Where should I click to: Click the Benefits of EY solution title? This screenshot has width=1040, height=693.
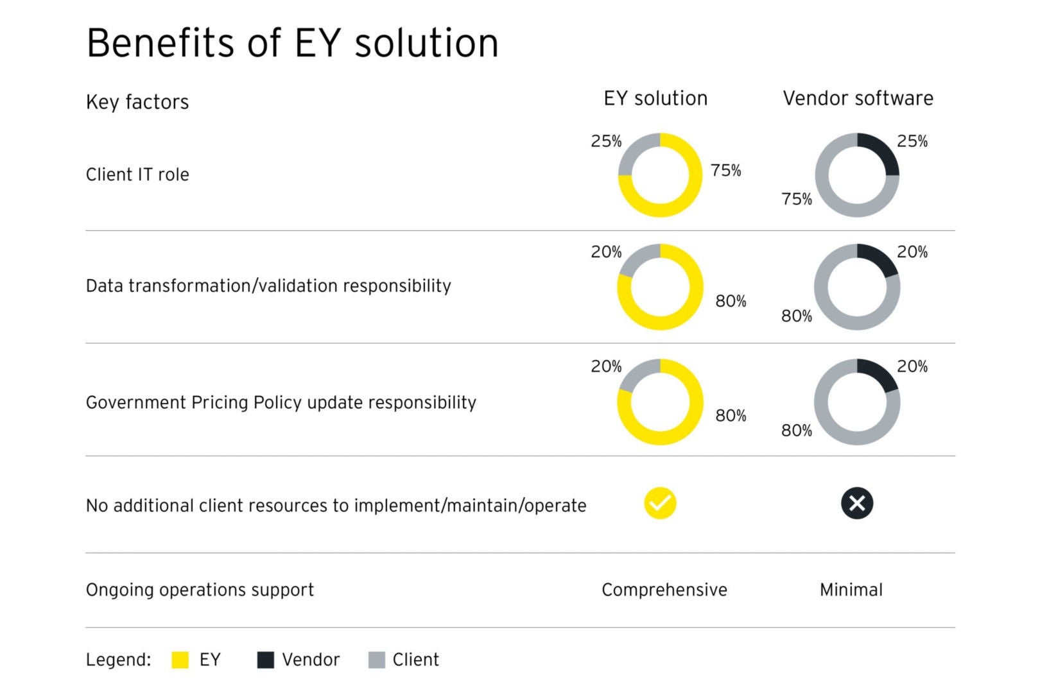(x=292, y=44)
